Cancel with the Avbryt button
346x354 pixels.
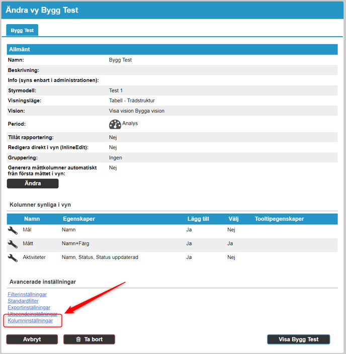point(32,339)
